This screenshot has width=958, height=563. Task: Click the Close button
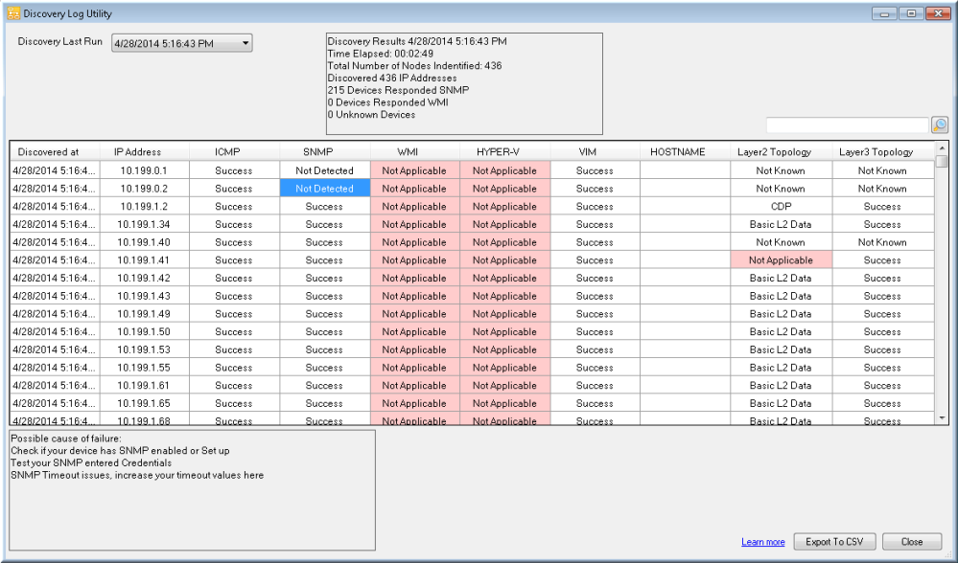click(x=912, y=542)
